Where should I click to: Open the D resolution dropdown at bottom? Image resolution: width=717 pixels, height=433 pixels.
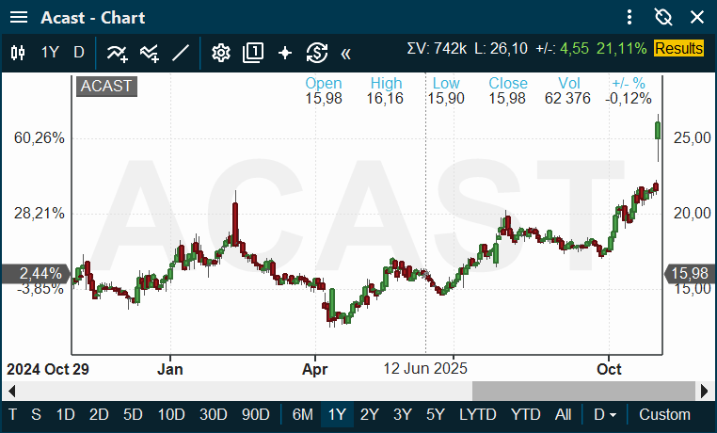coord(605,415)
